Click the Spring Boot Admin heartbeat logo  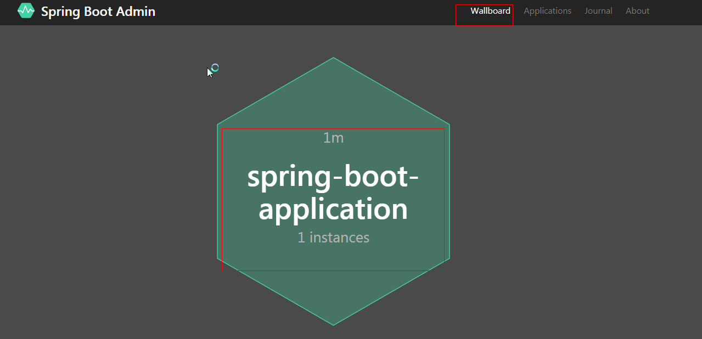tap(26, 11)
